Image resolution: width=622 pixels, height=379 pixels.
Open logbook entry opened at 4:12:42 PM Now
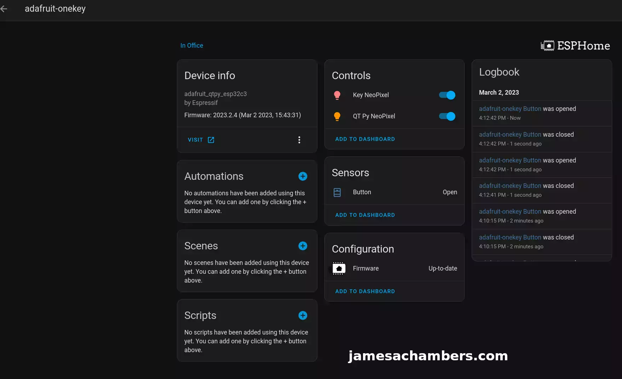click(x=542, y=113)
